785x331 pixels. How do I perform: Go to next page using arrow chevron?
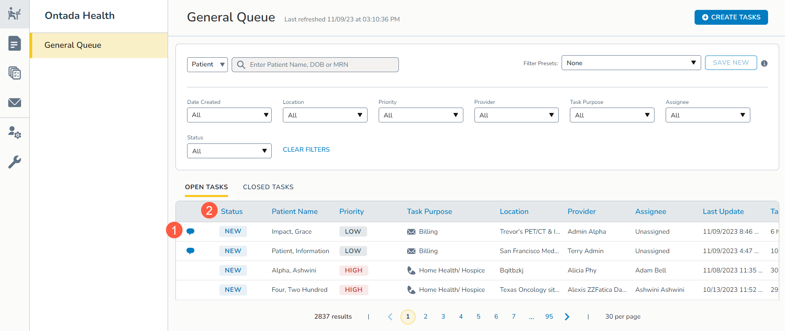(567, 317)
